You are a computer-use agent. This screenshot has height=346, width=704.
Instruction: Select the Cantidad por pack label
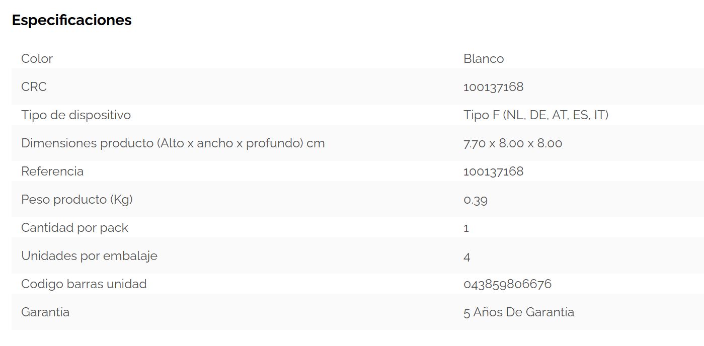point(74,228)
